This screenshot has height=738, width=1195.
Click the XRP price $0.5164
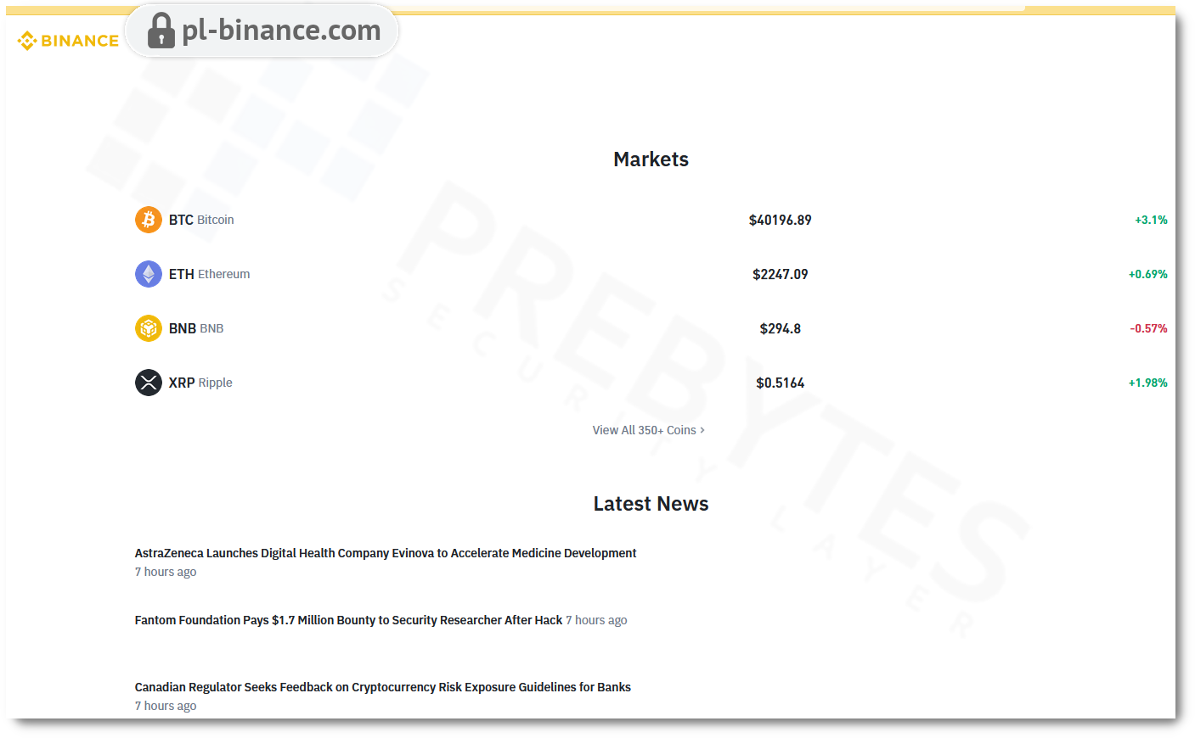(780, 383)
